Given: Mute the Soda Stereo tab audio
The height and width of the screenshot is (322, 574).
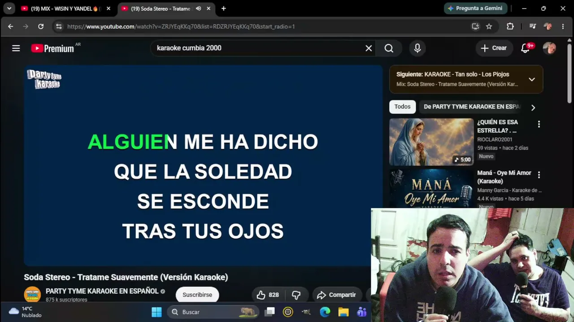Looking at the screenshot, I should (x=198, y=8).
